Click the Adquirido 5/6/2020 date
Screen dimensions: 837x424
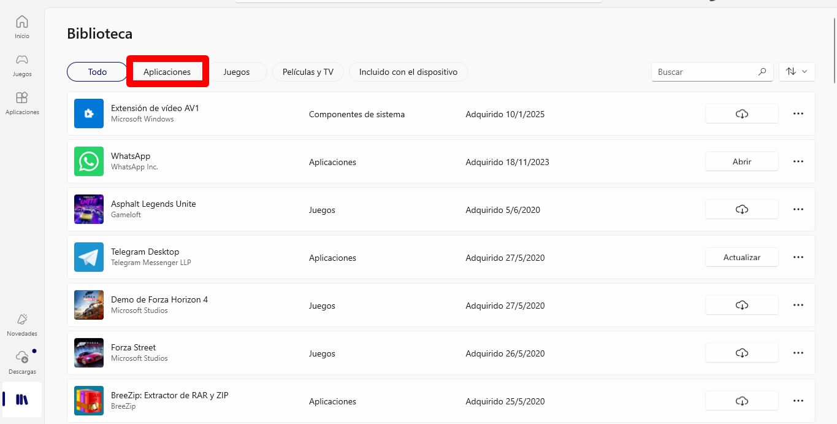[503, 210]
